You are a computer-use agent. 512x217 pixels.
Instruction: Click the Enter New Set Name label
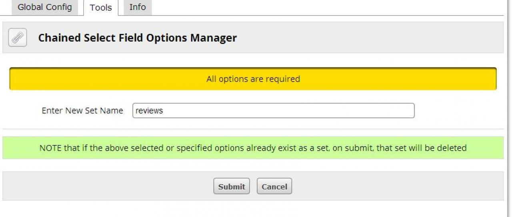tap(82, 111)
